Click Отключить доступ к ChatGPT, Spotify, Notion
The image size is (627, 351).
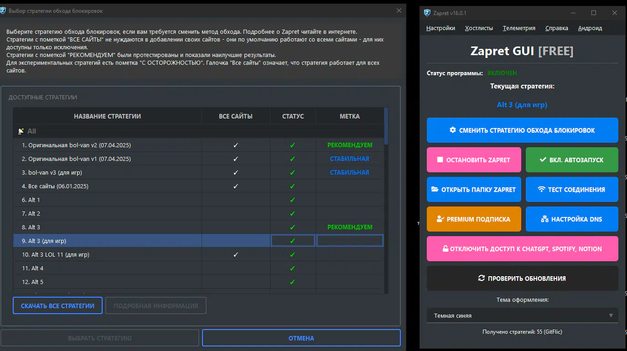[523, 248]
